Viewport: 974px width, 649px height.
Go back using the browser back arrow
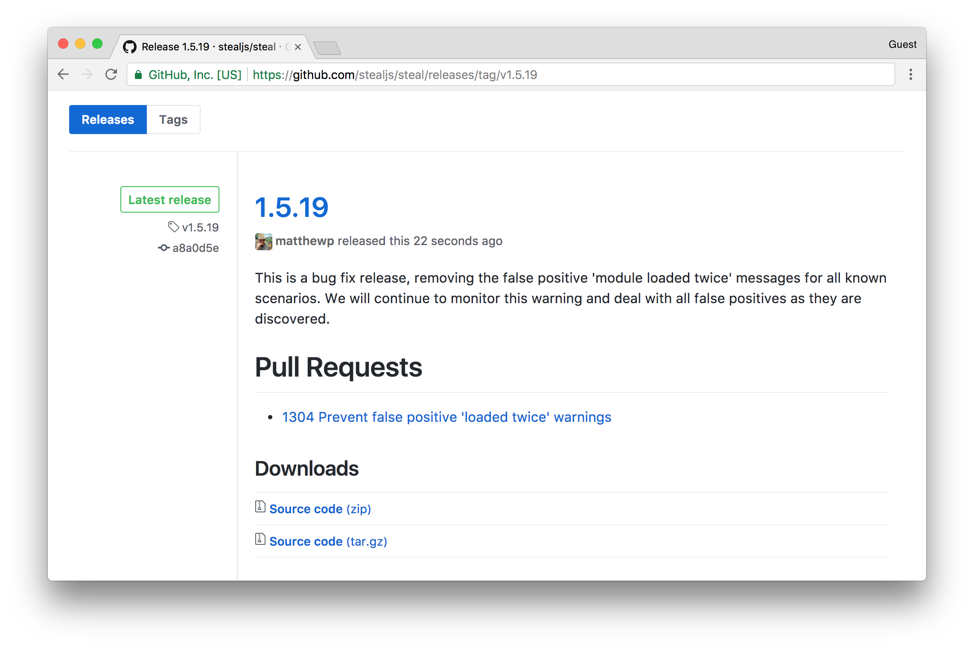tap(63, 75)
